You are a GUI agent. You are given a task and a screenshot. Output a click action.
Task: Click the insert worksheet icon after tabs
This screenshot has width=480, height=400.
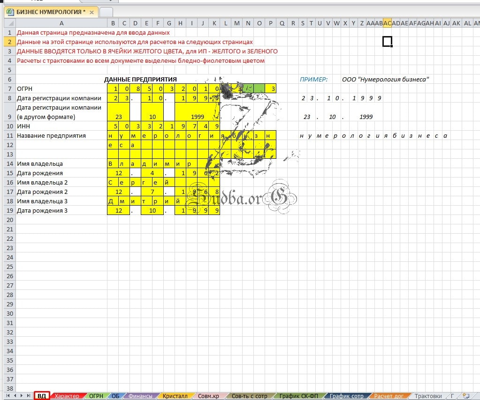tap(466, 396)
